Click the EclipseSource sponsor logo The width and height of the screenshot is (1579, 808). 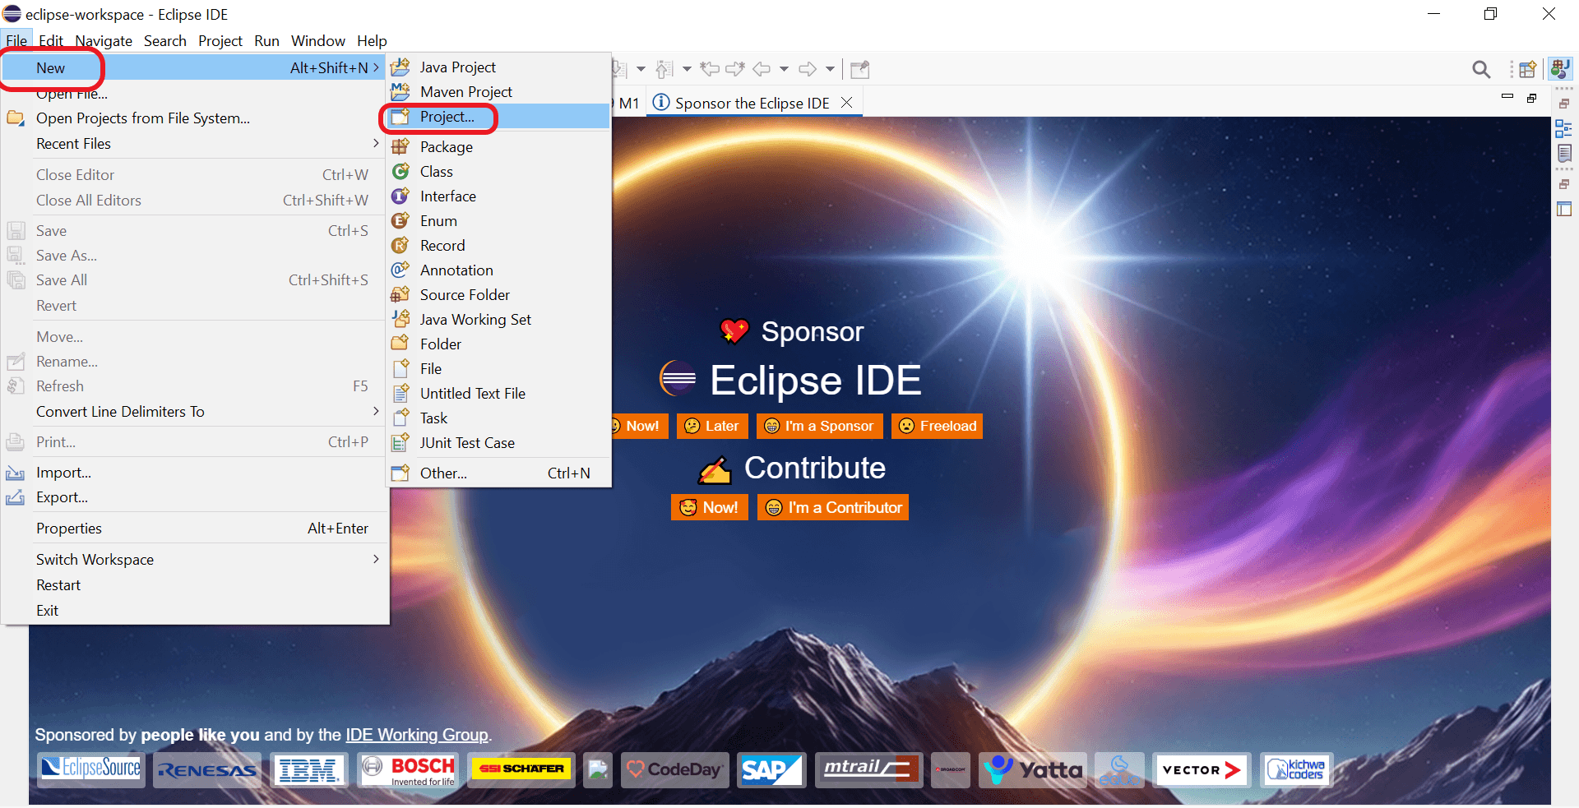point(91,770)
